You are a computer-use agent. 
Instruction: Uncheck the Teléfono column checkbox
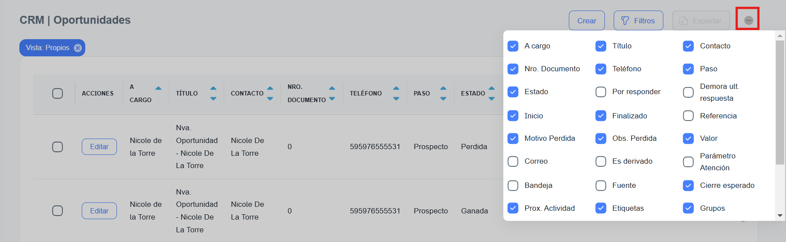(600, 69)
